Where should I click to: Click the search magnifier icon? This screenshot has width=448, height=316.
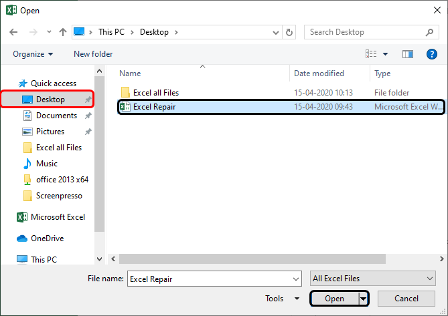(429, 32)
